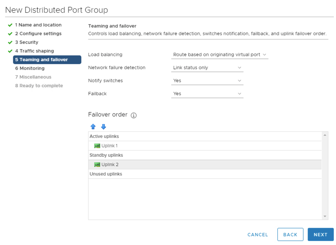336x245 pixels.
Task: Click the BACK button
Action: tap(290, 234)
